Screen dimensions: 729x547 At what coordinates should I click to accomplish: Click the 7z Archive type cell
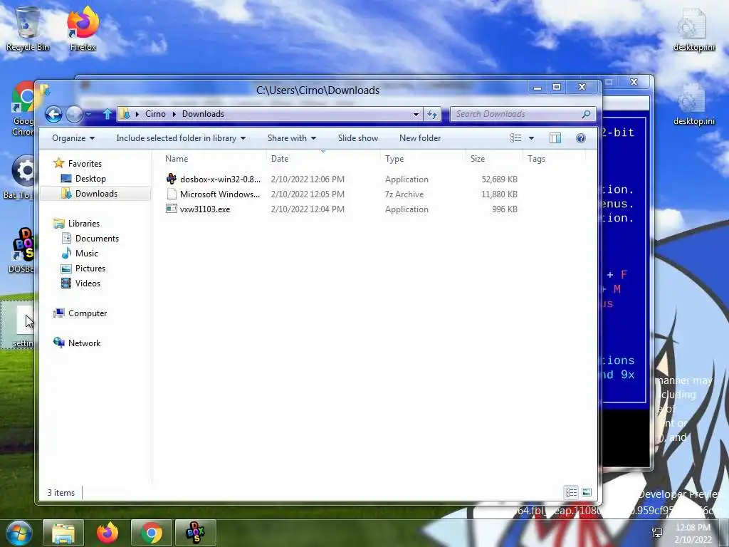coord(404,194)
